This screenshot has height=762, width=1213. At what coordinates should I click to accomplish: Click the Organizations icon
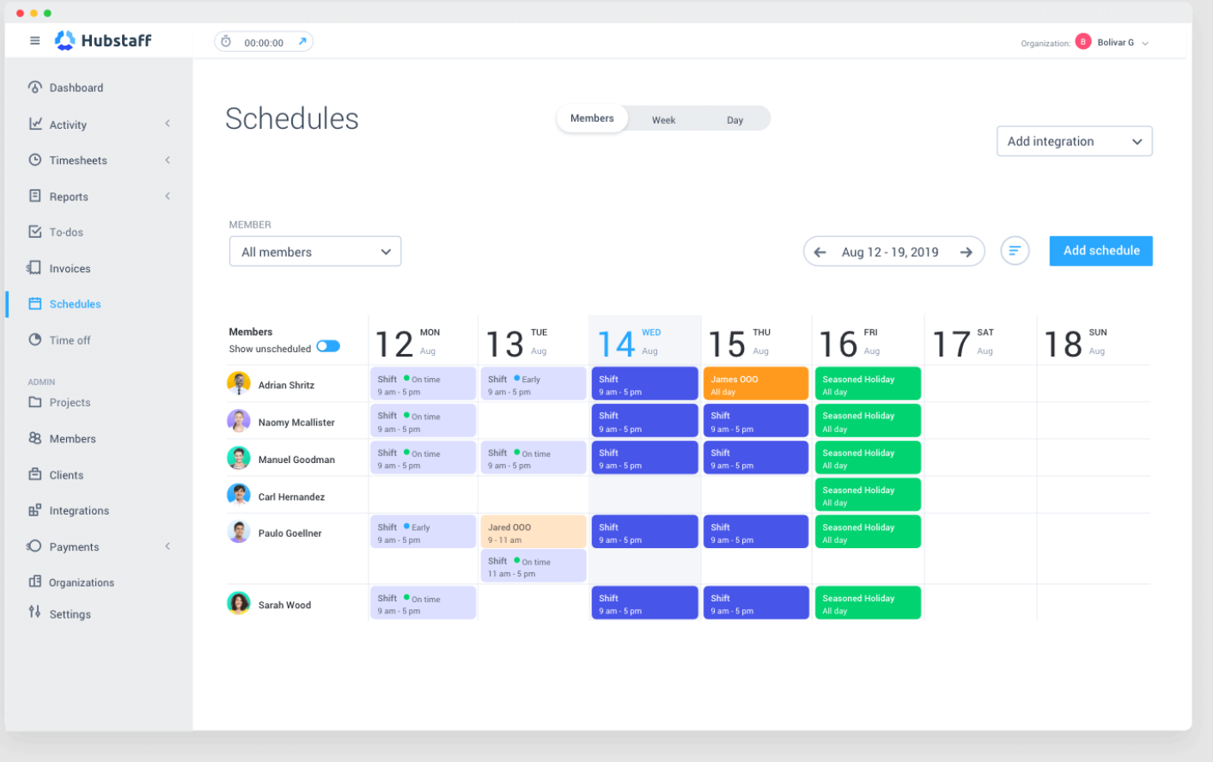(x=35, y=582)
